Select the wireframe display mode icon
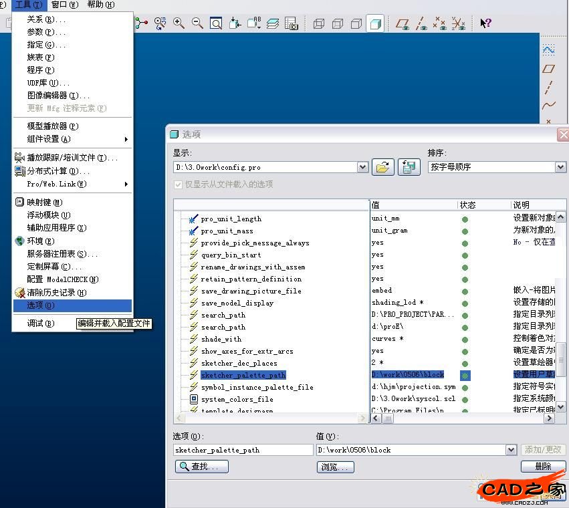Screen dimensions: 569x508 coord(319,23)
